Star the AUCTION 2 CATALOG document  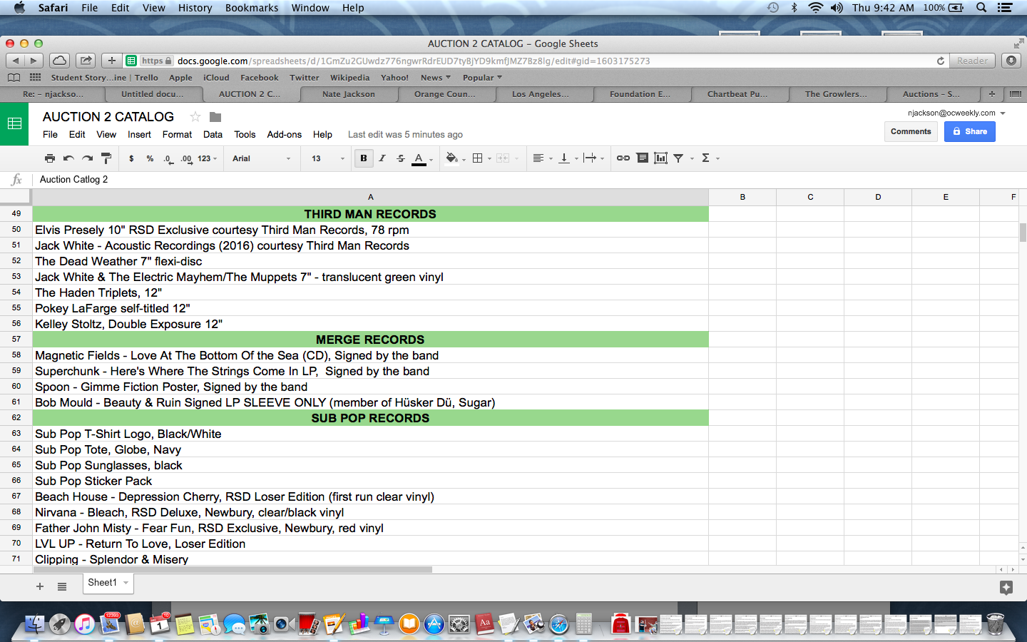click(x=195, y=117)
